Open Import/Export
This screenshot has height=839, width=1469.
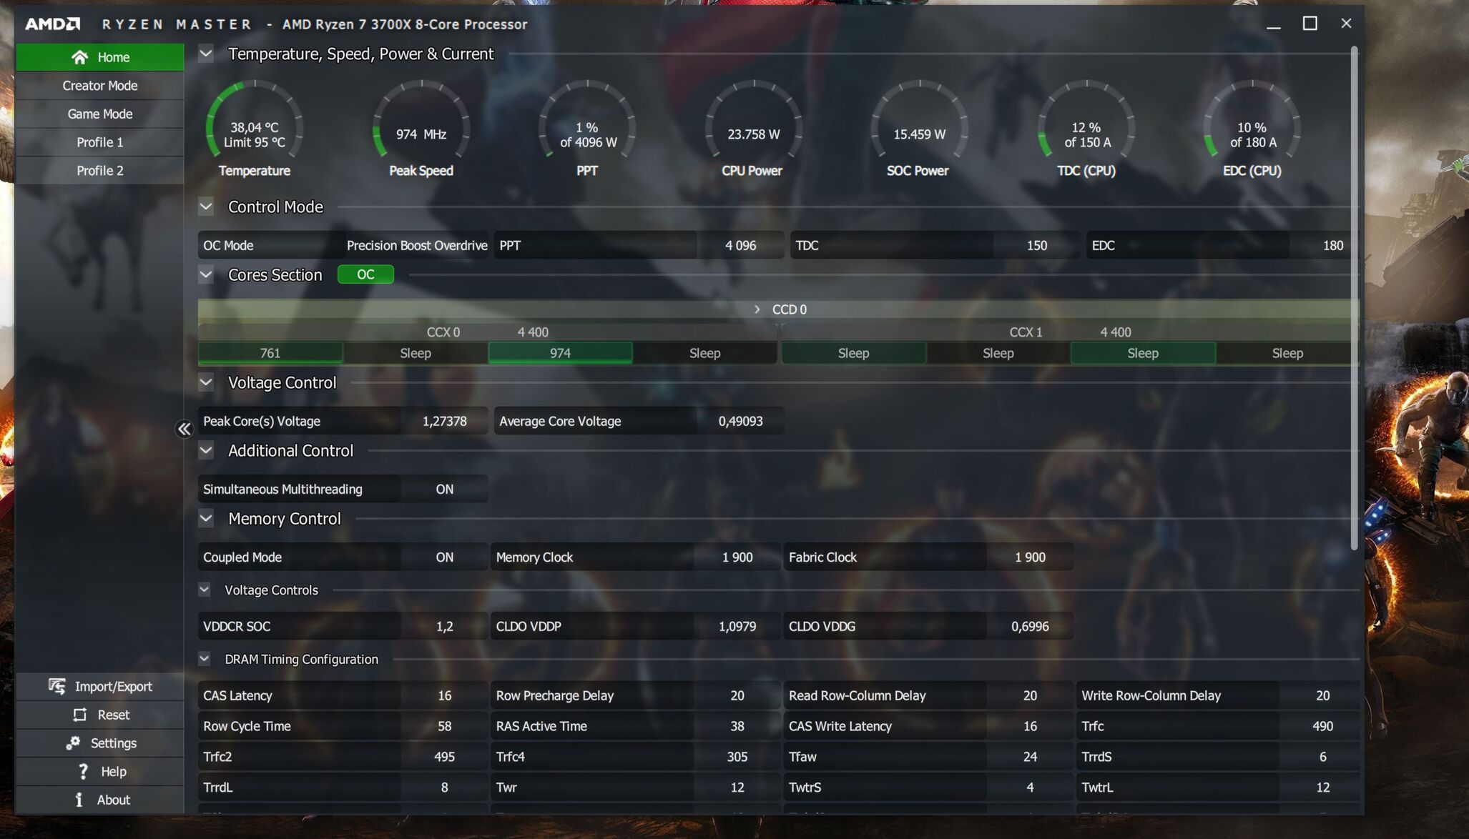(x=99, y=686)
